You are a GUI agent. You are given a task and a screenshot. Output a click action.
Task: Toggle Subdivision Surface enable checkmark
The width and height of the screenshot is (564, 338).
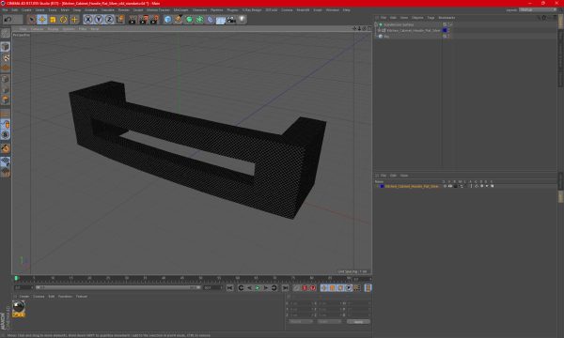[x=450, y=24]
